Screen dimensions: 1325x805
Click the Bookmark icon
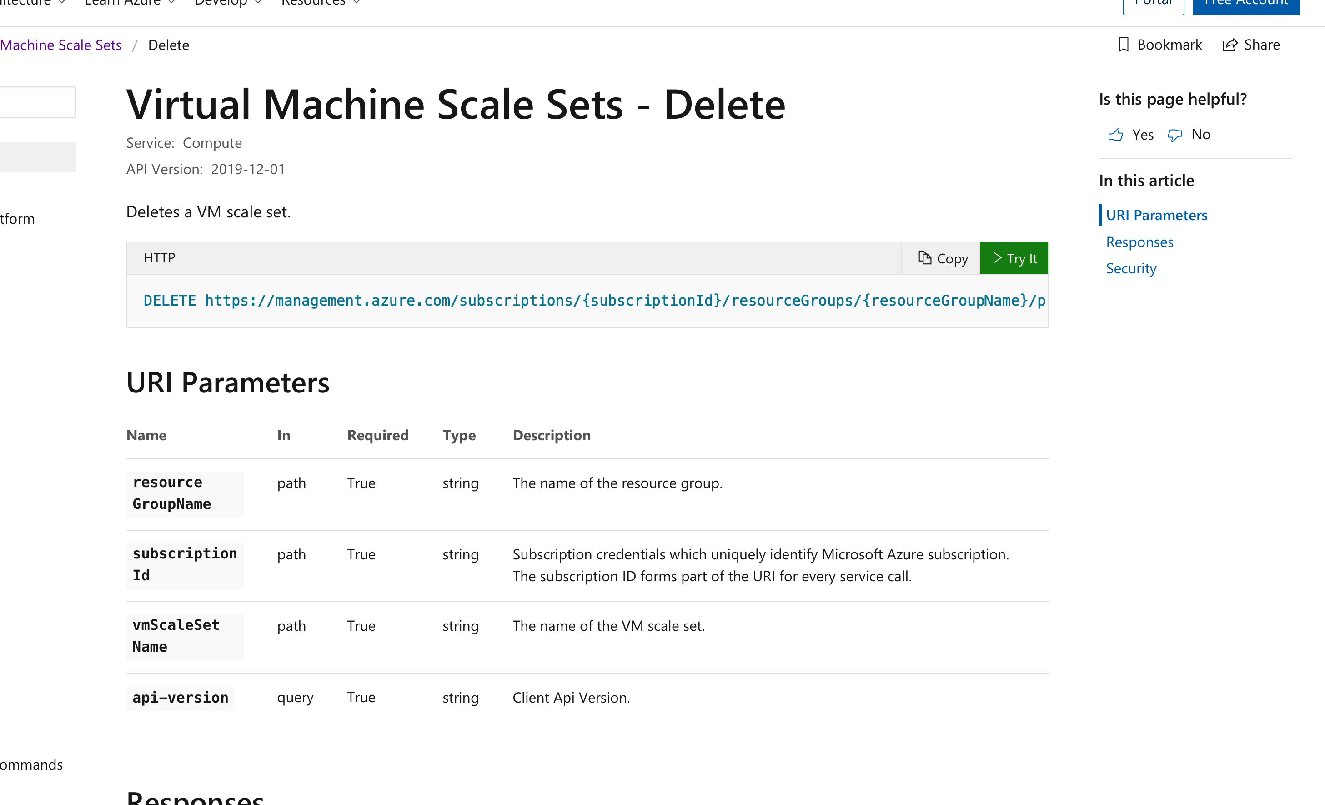point(1124,45)
